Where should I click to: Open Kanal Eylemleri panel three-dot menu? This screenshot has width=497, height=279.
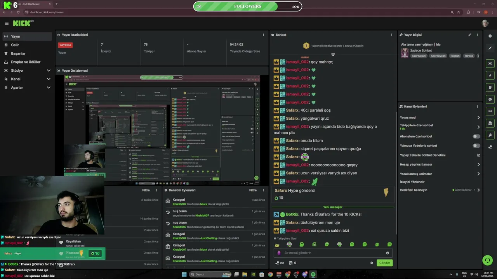477,107
